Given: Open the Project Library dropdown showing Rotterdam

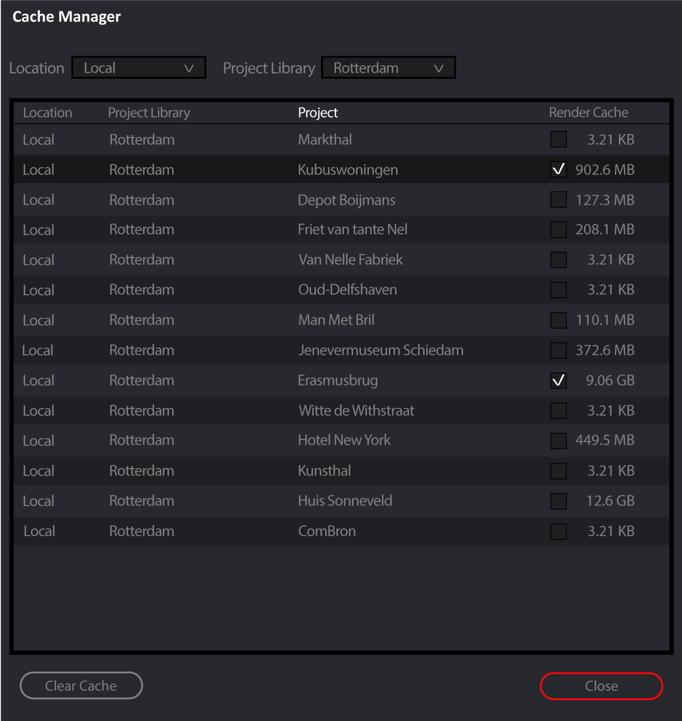Looking at the screenshot, I should 388,68.
